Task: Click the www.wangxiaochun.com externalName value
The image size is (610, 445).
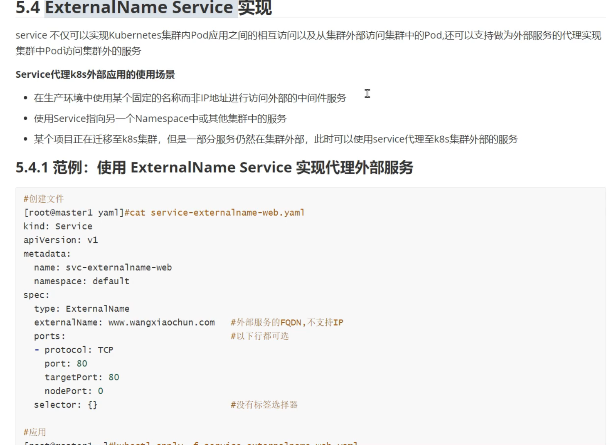Action: tap(161, 323)
